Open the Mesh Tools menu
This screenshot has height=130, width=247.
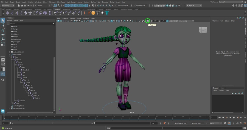coord(61,2)
